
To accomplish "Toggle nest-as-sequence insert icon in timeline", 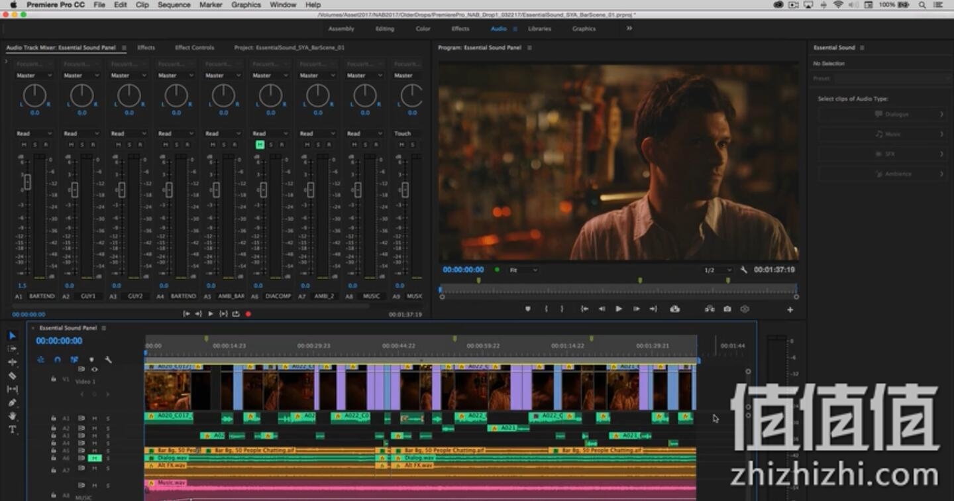I will tap(40, 360).
